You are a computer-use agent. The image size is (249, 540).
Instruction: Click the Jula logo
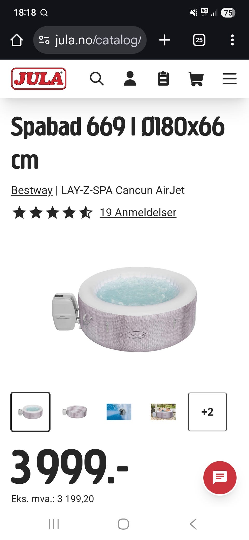[x=39, y=79]
